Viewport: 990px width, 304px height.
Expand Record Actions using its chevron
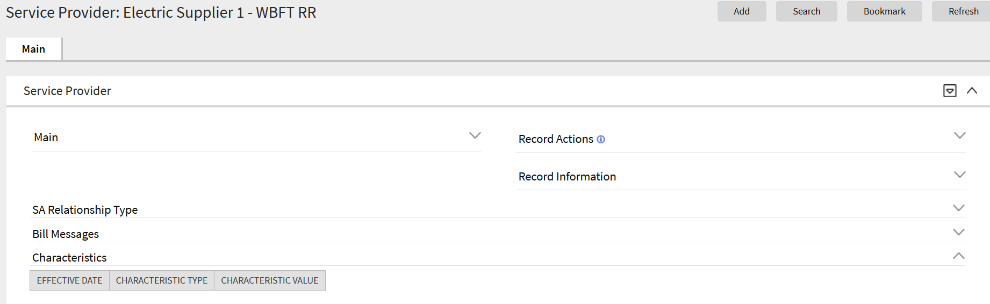tap(959, 135)
